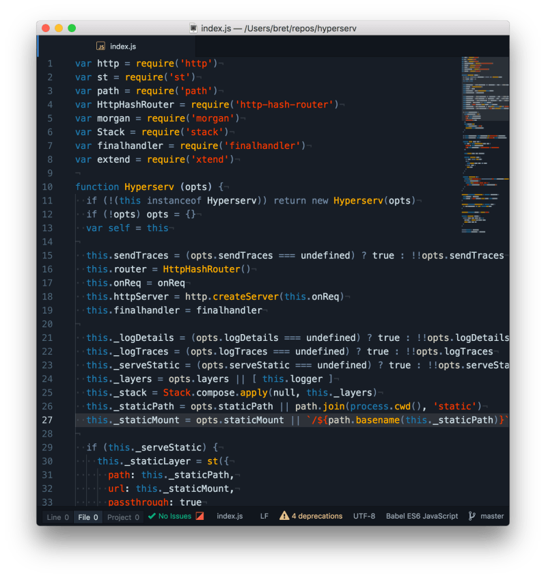This screenshot has height=578, width=546.
Task: Click 'xtend' string on line 8
Action: click(210, 160)
